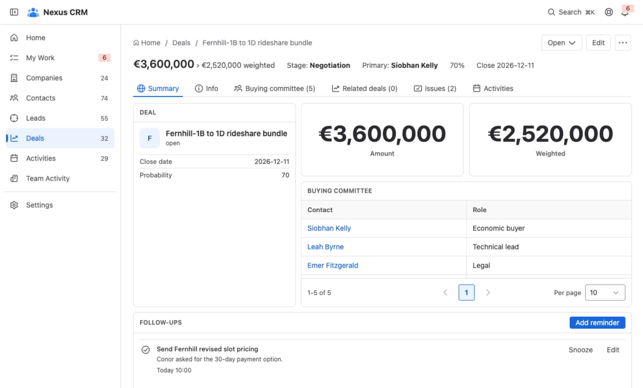Click the Deals chart icon in sidebar
This screenshot has height=388, width=643.
(14, 138)
